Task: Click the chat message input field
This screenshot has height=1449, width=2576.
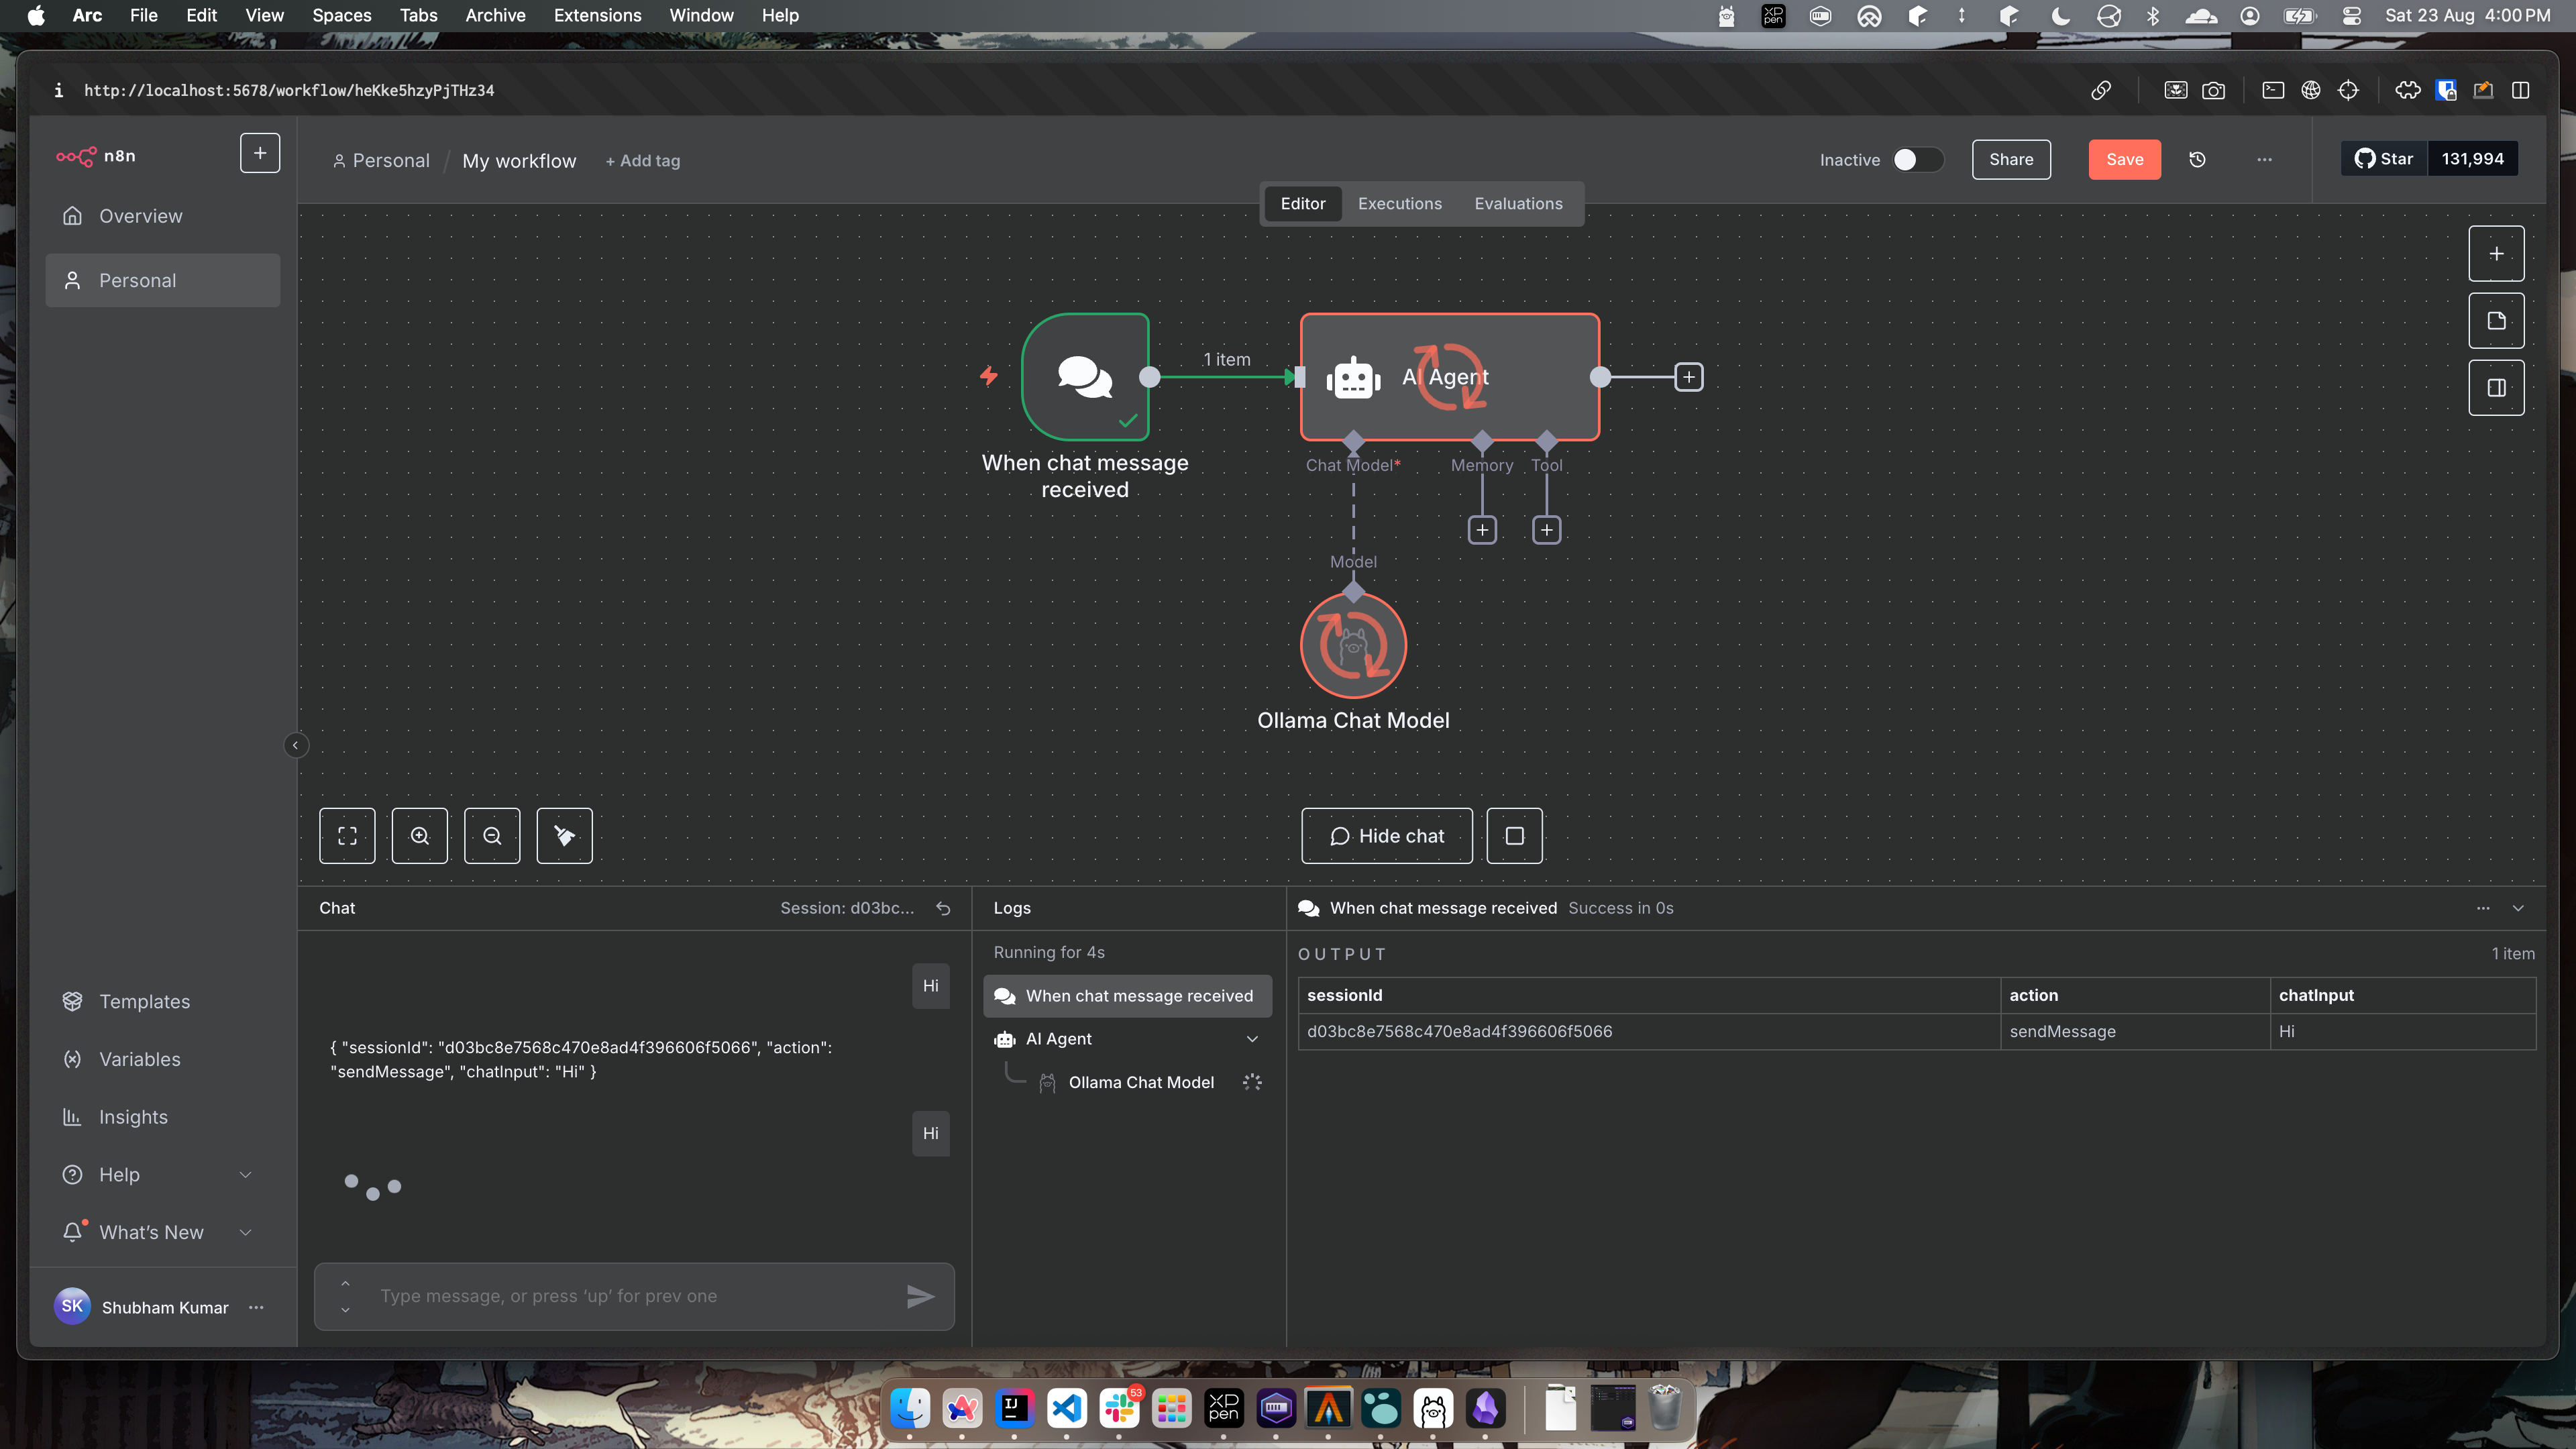Action: coord(633,1296)
